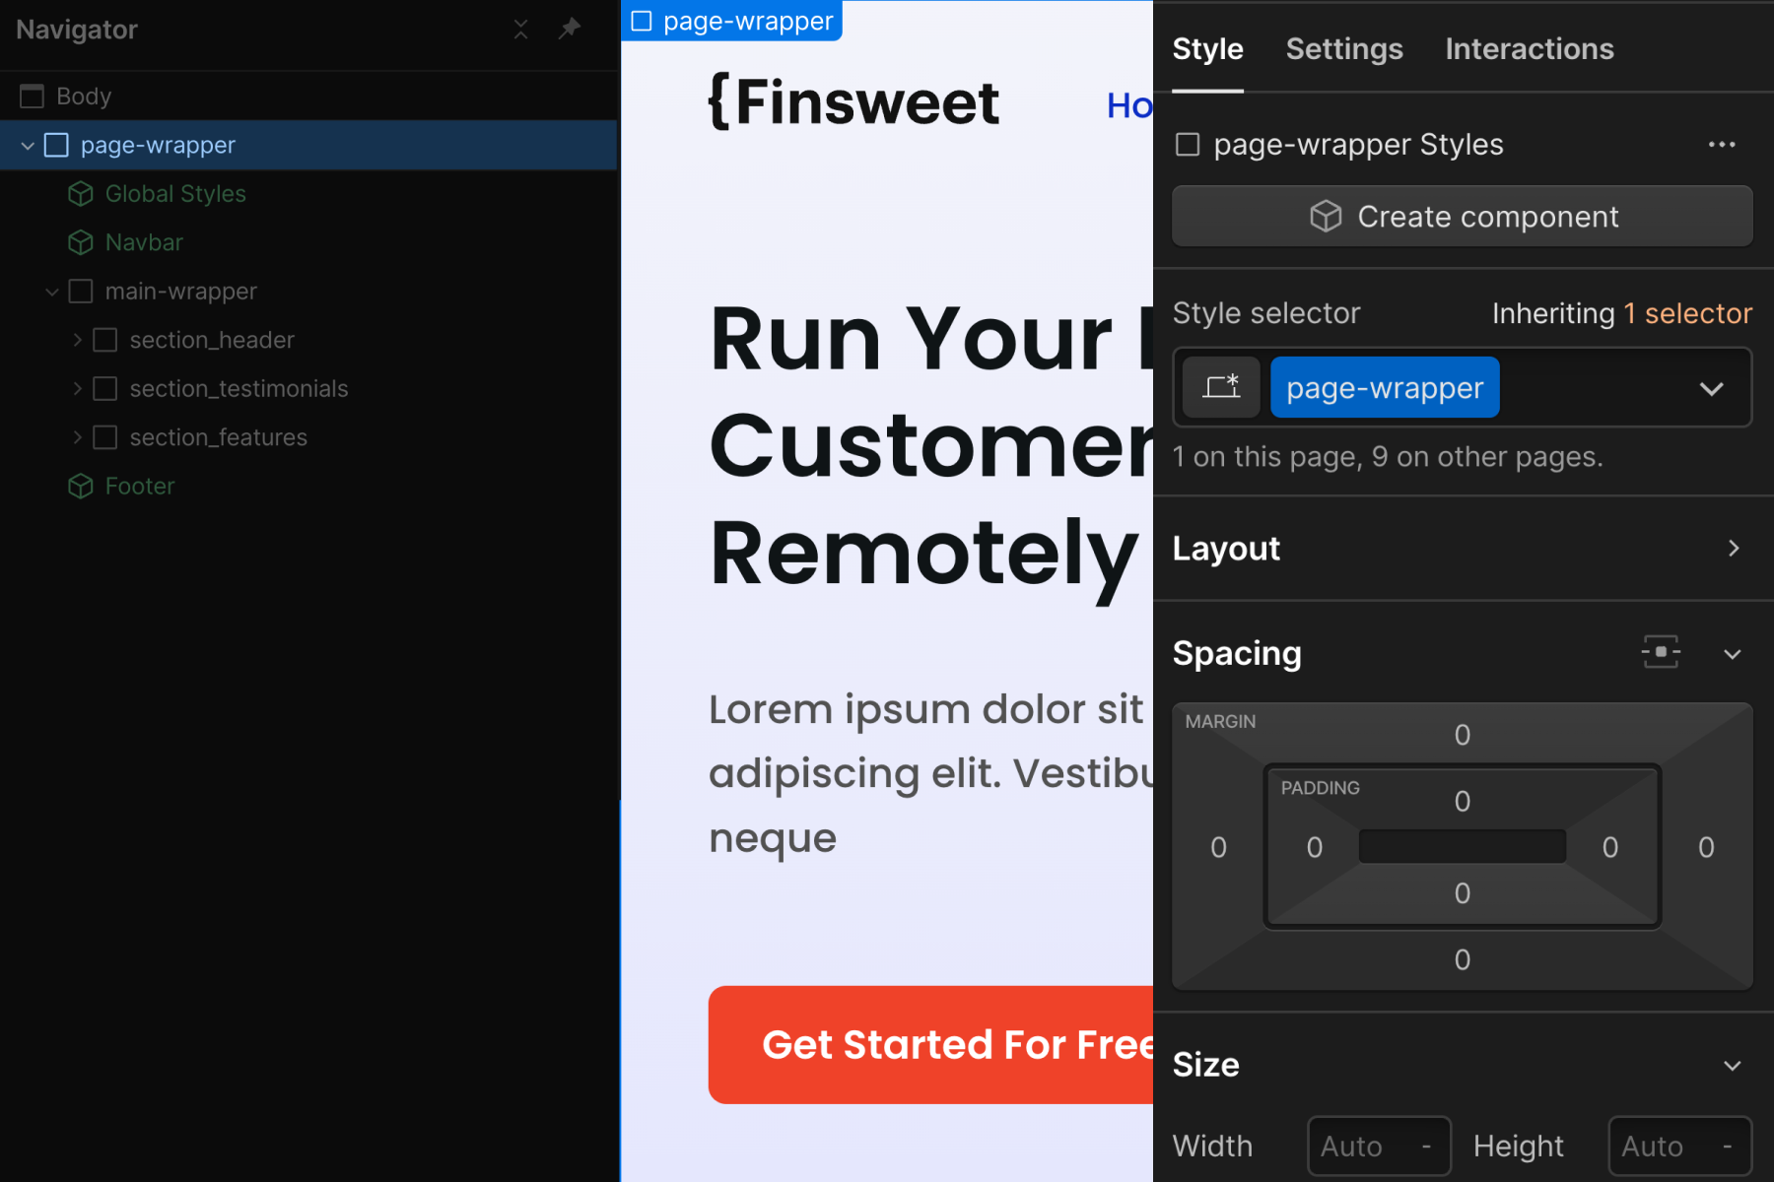Open the style selector dropdown arrow

[x=1712, y=388]
